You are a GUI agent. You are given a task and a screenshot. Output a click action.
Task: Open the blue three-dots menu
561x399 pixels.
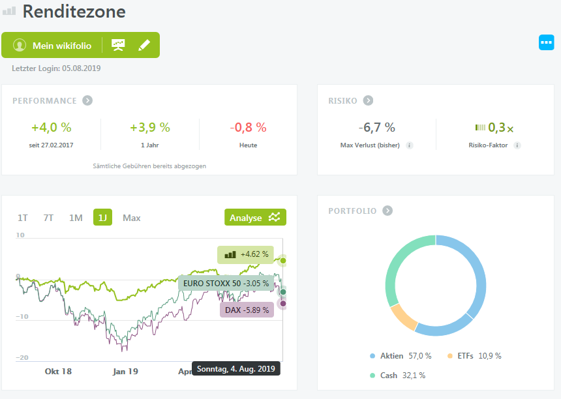pyautogui.click(x=547, y=42)
